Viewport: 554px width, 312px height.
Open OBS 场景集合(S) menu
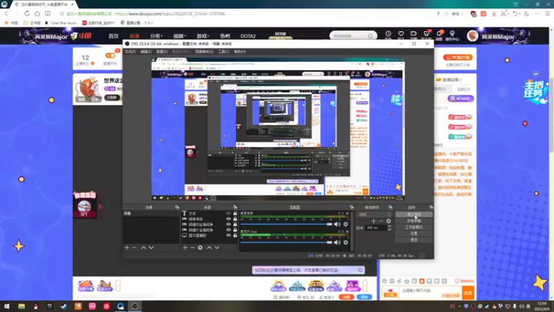pyautogui.click(x=204, y=51)
